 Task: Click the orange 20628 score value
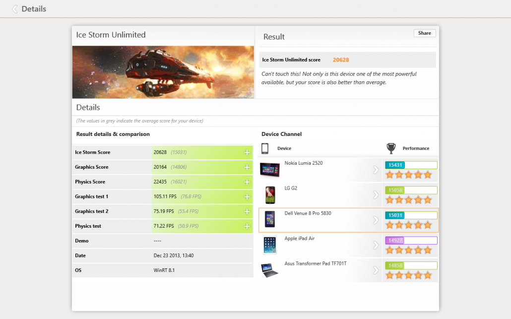coord(341,60)
